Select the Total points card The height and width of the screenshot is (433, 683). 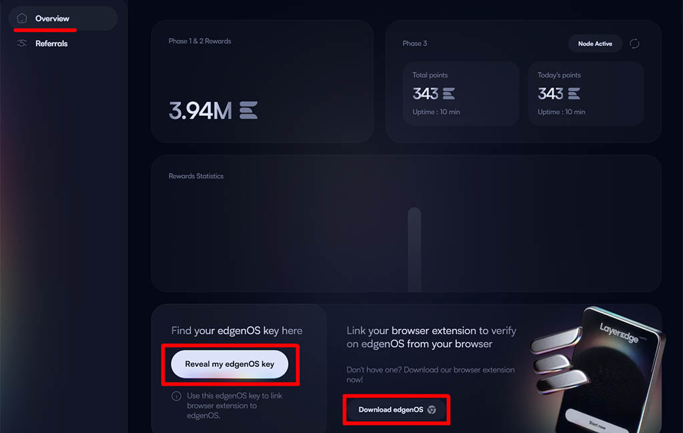tap(461, 93)
